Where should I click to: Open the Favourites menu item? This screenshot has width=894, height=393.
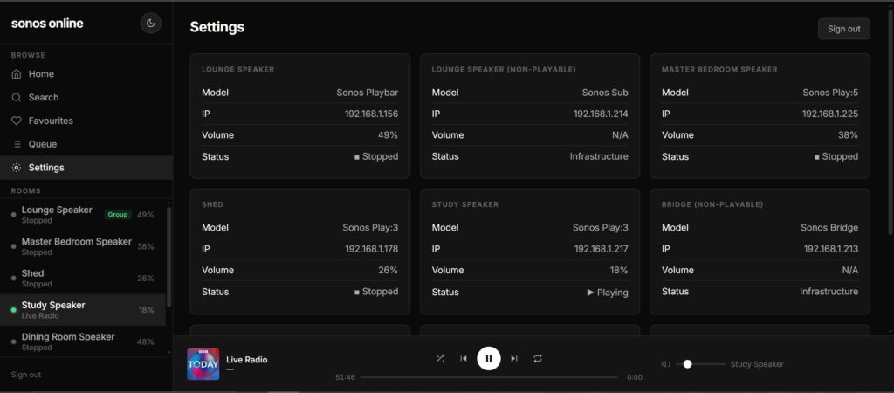point(86,121)
